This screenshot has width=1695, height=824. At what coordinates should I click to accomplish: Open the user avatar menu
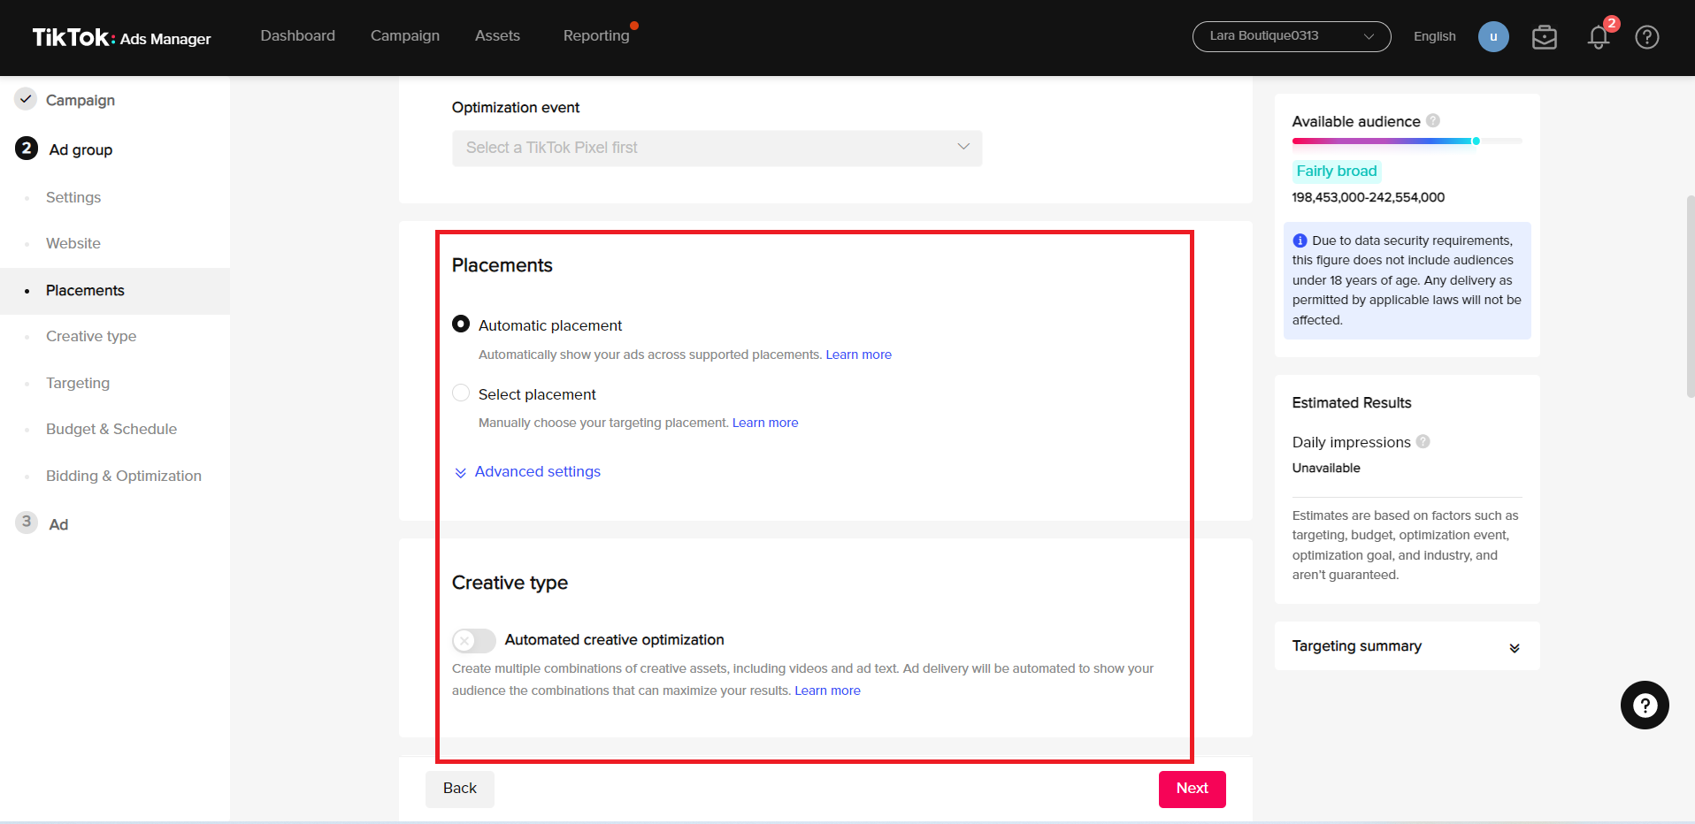click(1492, 36)
